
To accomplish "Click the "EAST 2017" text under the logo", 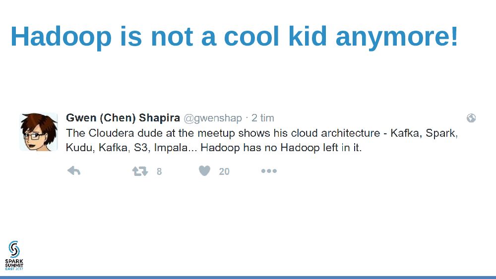I will 14,269.
